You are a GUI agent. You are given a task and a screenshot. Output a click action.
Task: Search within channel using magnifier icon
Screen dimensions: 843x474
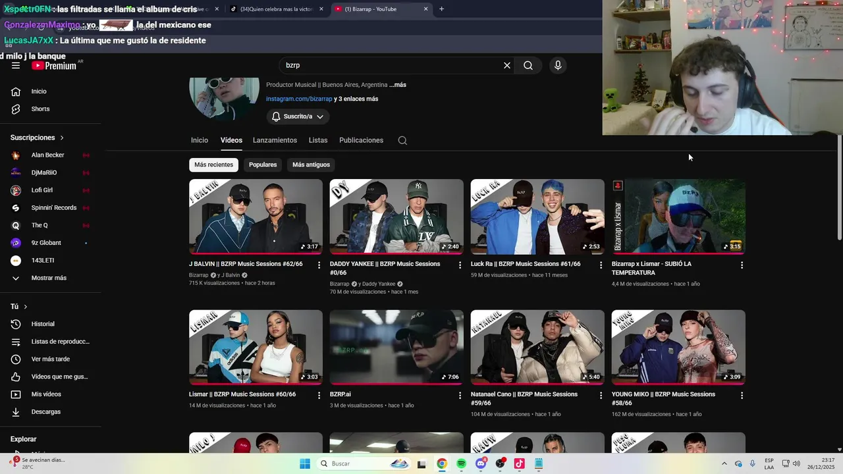[402, 140]
